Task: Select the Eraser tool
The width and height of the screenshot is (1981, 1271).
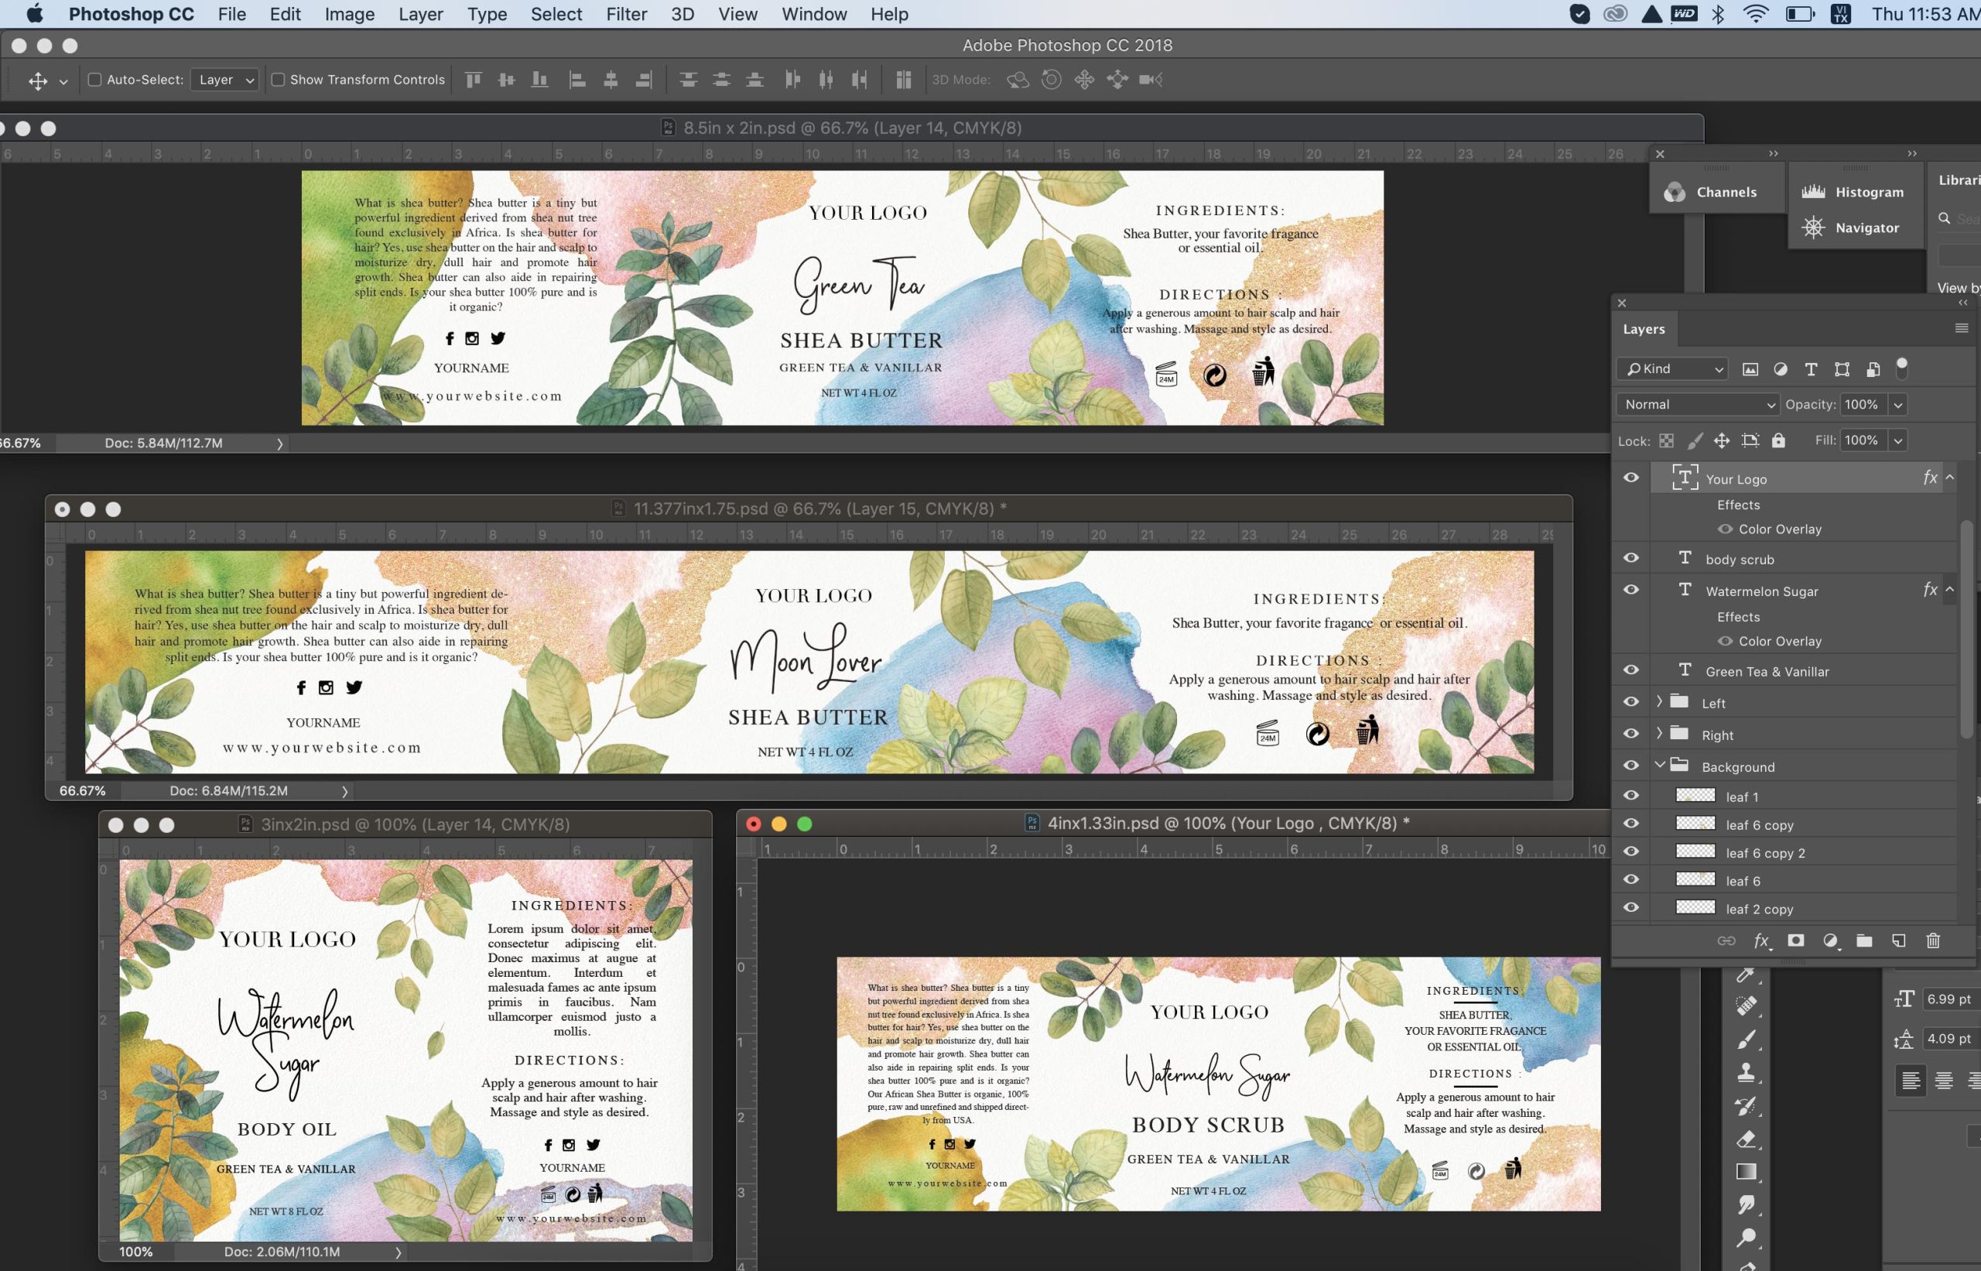Action: tap(1746, 1139)
